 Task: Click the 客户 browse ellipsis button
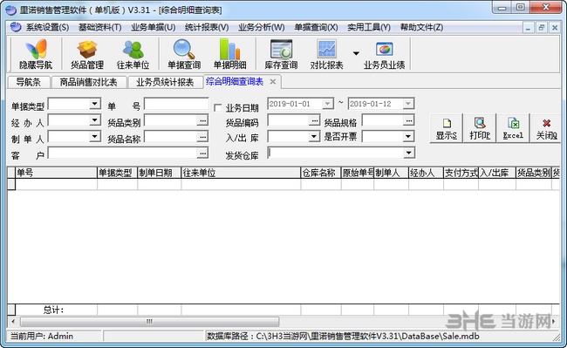point(202,153)
